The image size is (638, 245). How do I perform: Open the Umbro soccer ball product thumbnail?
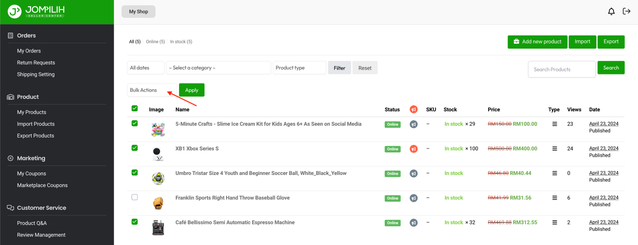pyautogui.click(x=158, y=178)
